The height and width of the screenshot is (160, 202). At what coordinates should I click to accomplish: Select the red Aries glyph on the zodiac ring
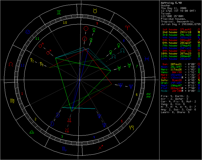coord(128,27)
